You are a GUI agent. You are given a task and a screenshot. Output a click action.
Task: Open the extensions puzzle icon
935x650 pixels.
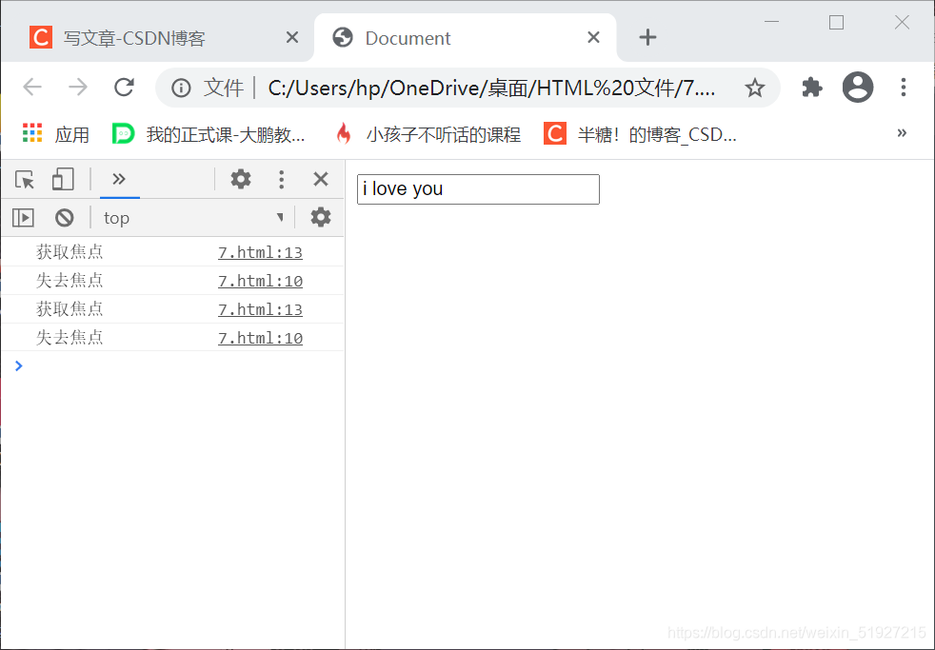(811, 88)
